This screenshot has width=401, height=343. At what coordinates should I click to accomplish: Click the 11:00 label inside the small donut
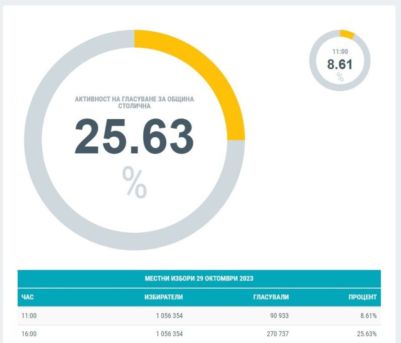(340, 52)
